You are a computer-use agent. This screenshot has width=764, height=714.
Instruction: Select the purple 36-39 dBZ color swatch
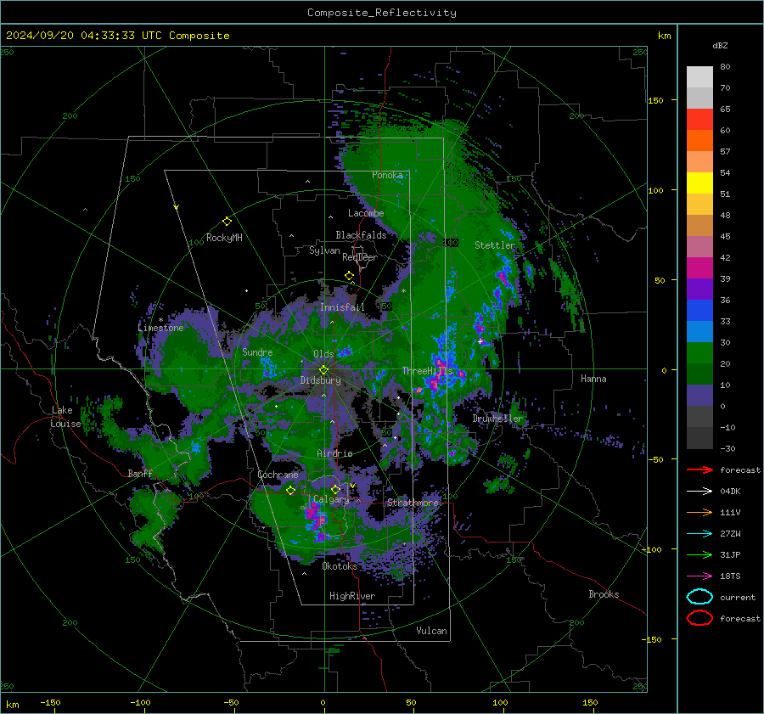(699, 290)
